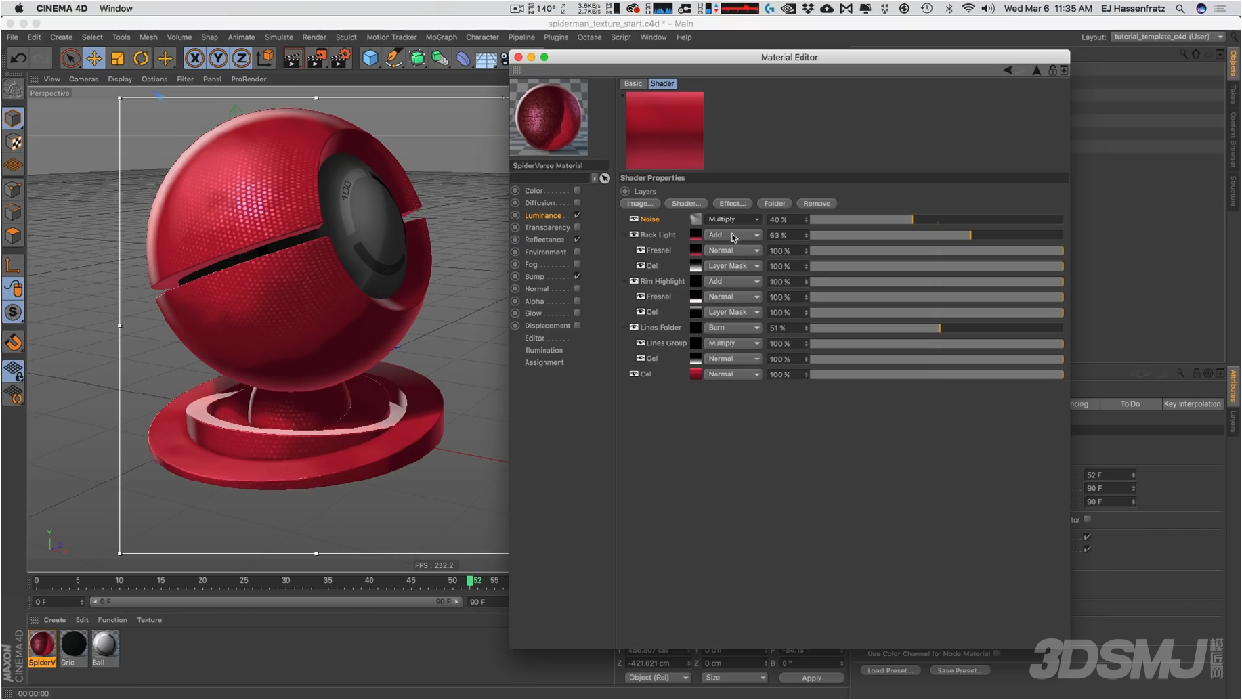1242x700 pixels.
Task: Choose the Scale tool icon
Action: 118,58
